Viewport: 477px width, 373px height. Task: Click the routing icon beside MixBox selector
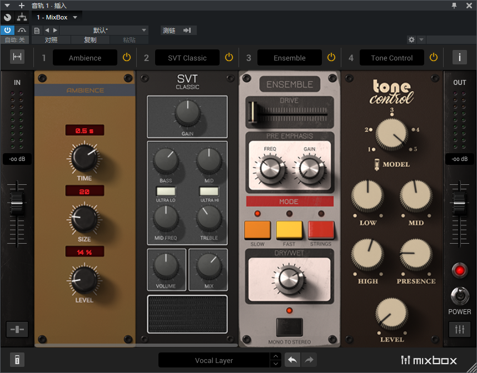(x=22, y=17)
